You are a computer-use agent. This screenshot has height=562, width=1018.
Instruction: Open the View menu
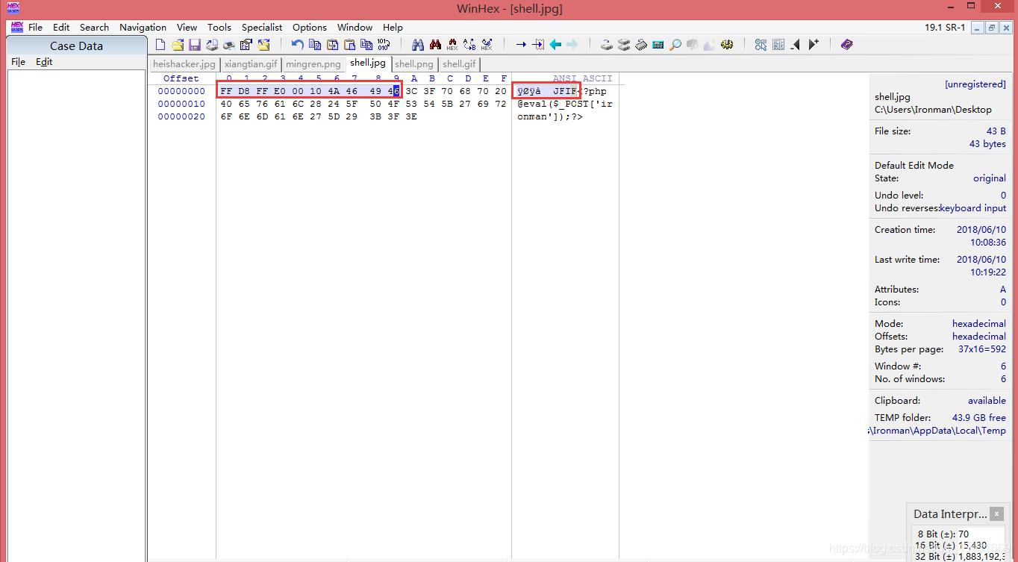(x=187, y=27)
